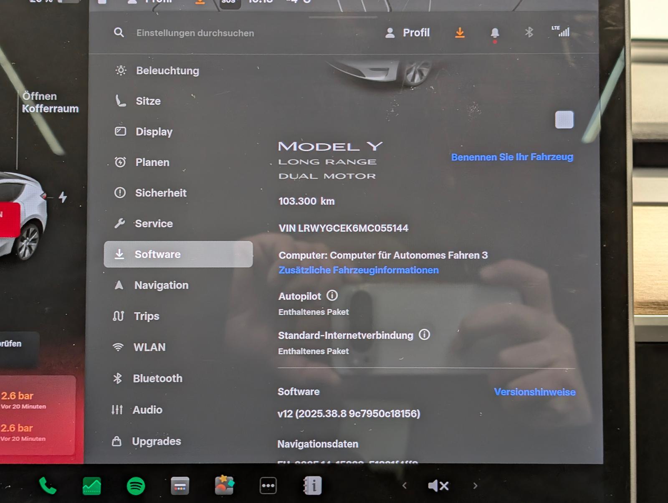Open the Navigation settings menu
The width and height of the screenshot is (668, 503).
click(161, 286)
